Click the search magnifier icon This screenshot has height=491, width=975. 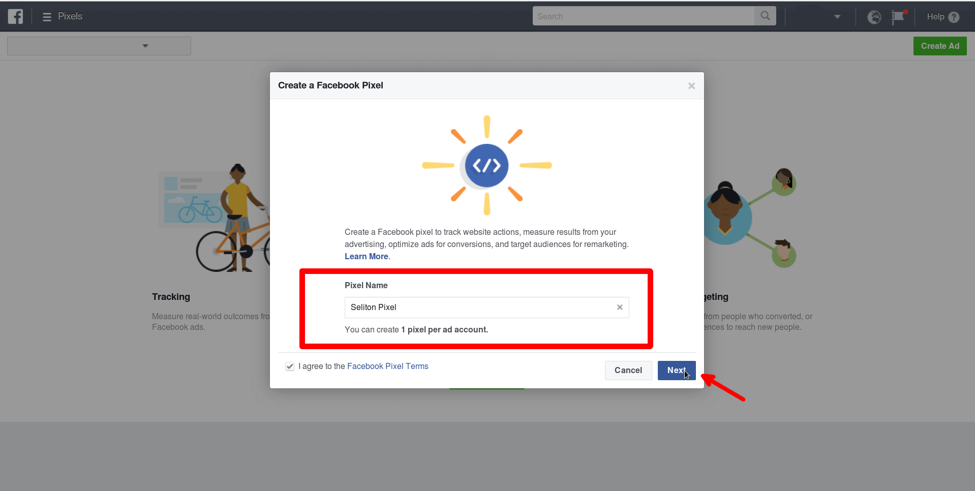click(765, 16)
